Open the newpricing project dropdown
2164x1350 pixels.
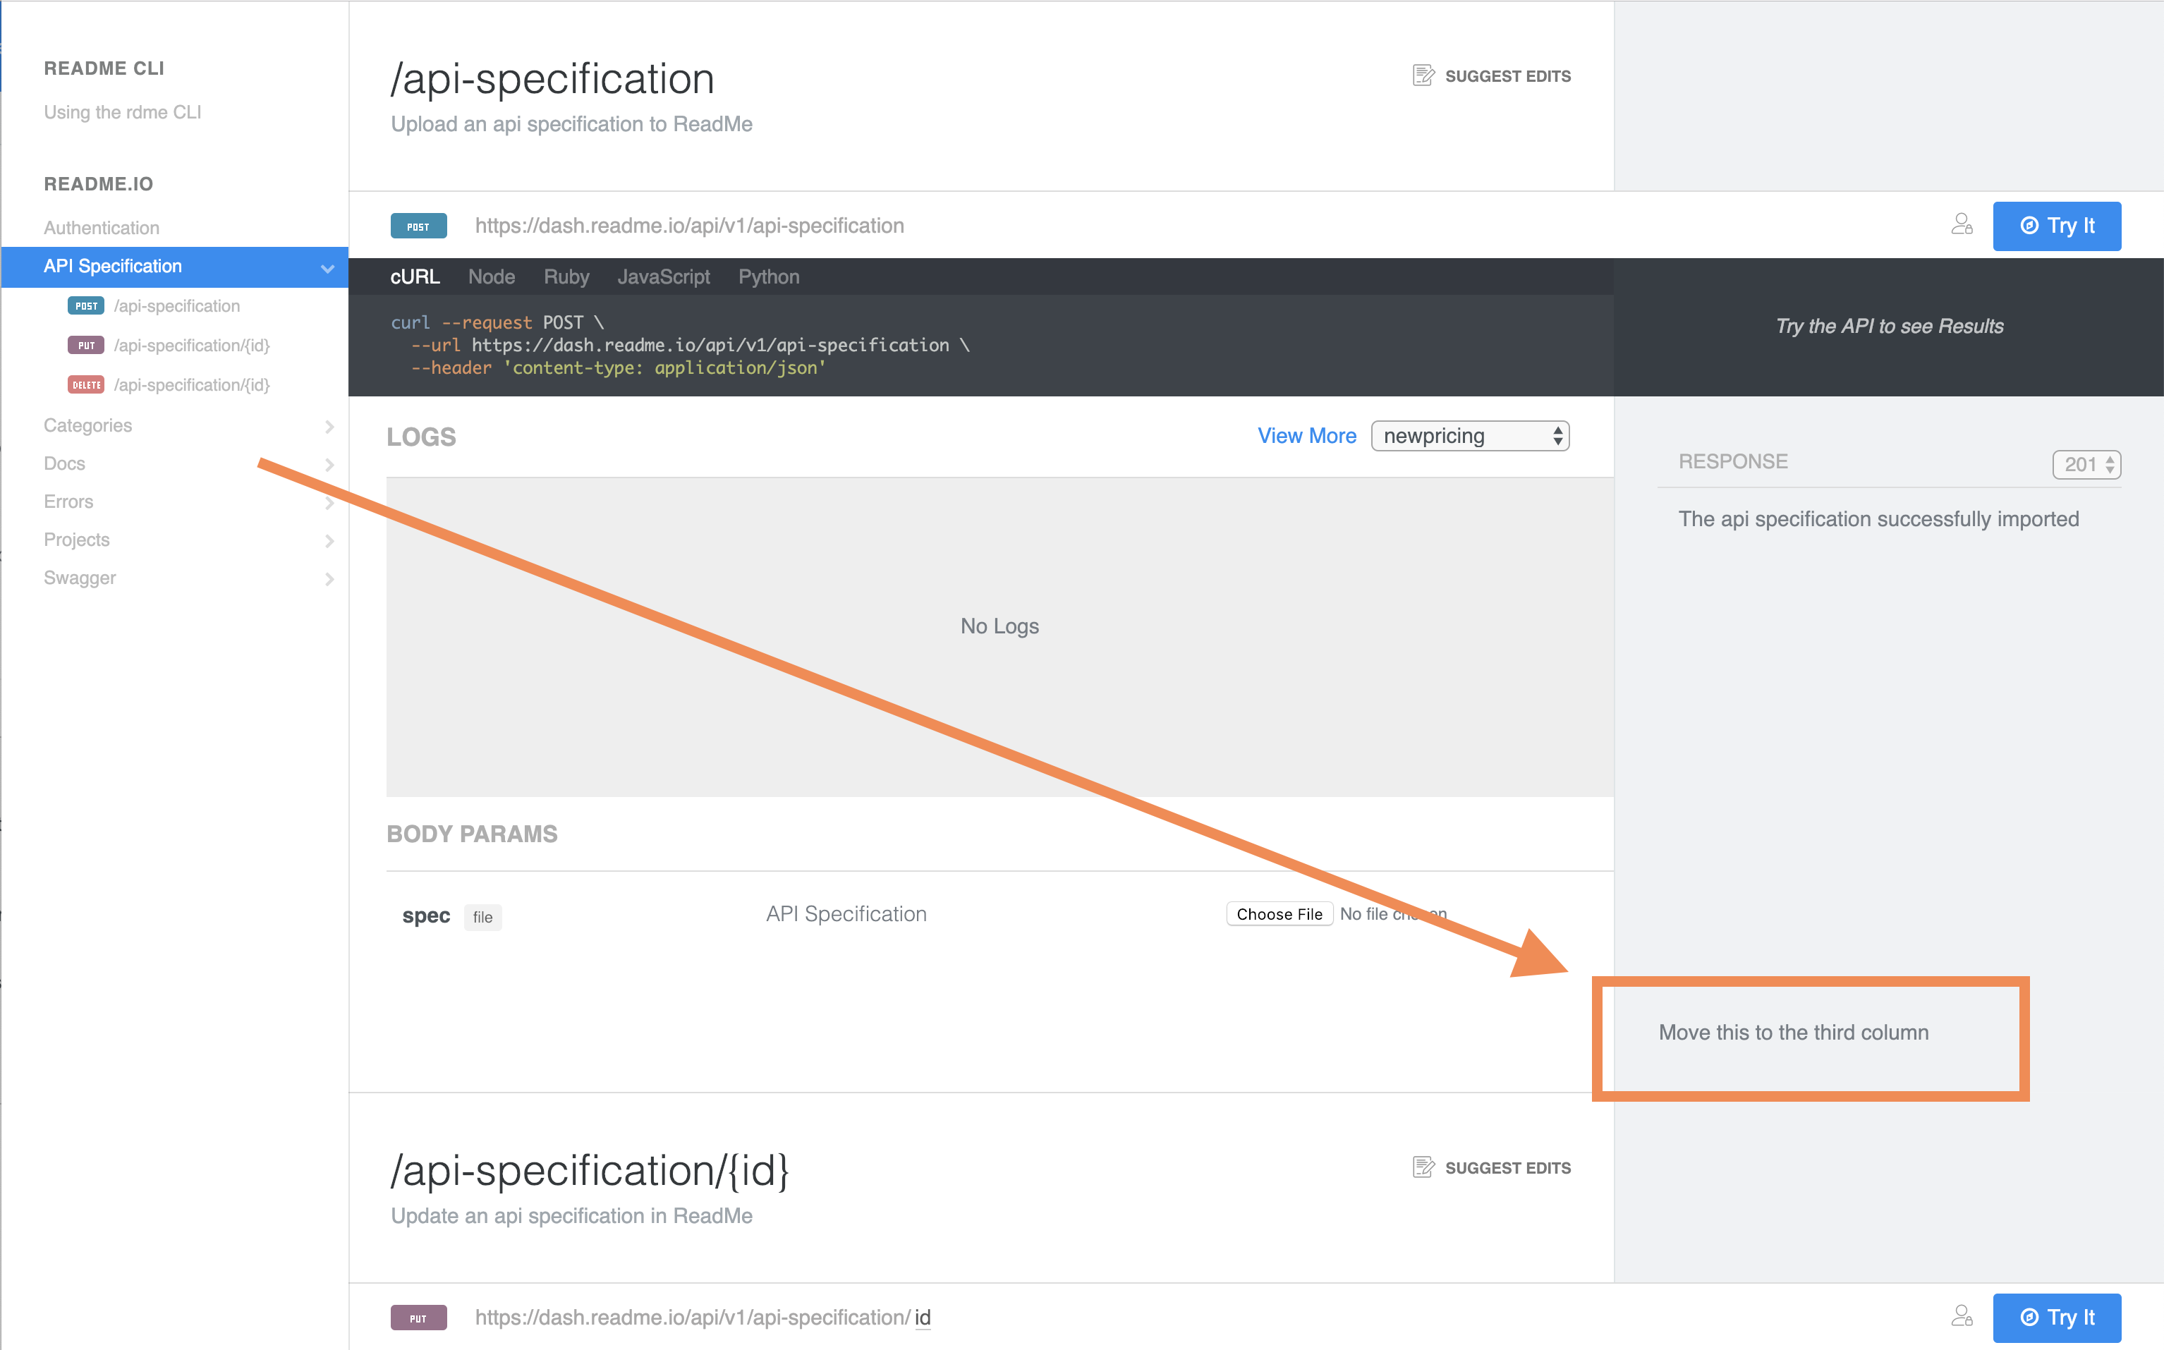tap(1469, 436)
